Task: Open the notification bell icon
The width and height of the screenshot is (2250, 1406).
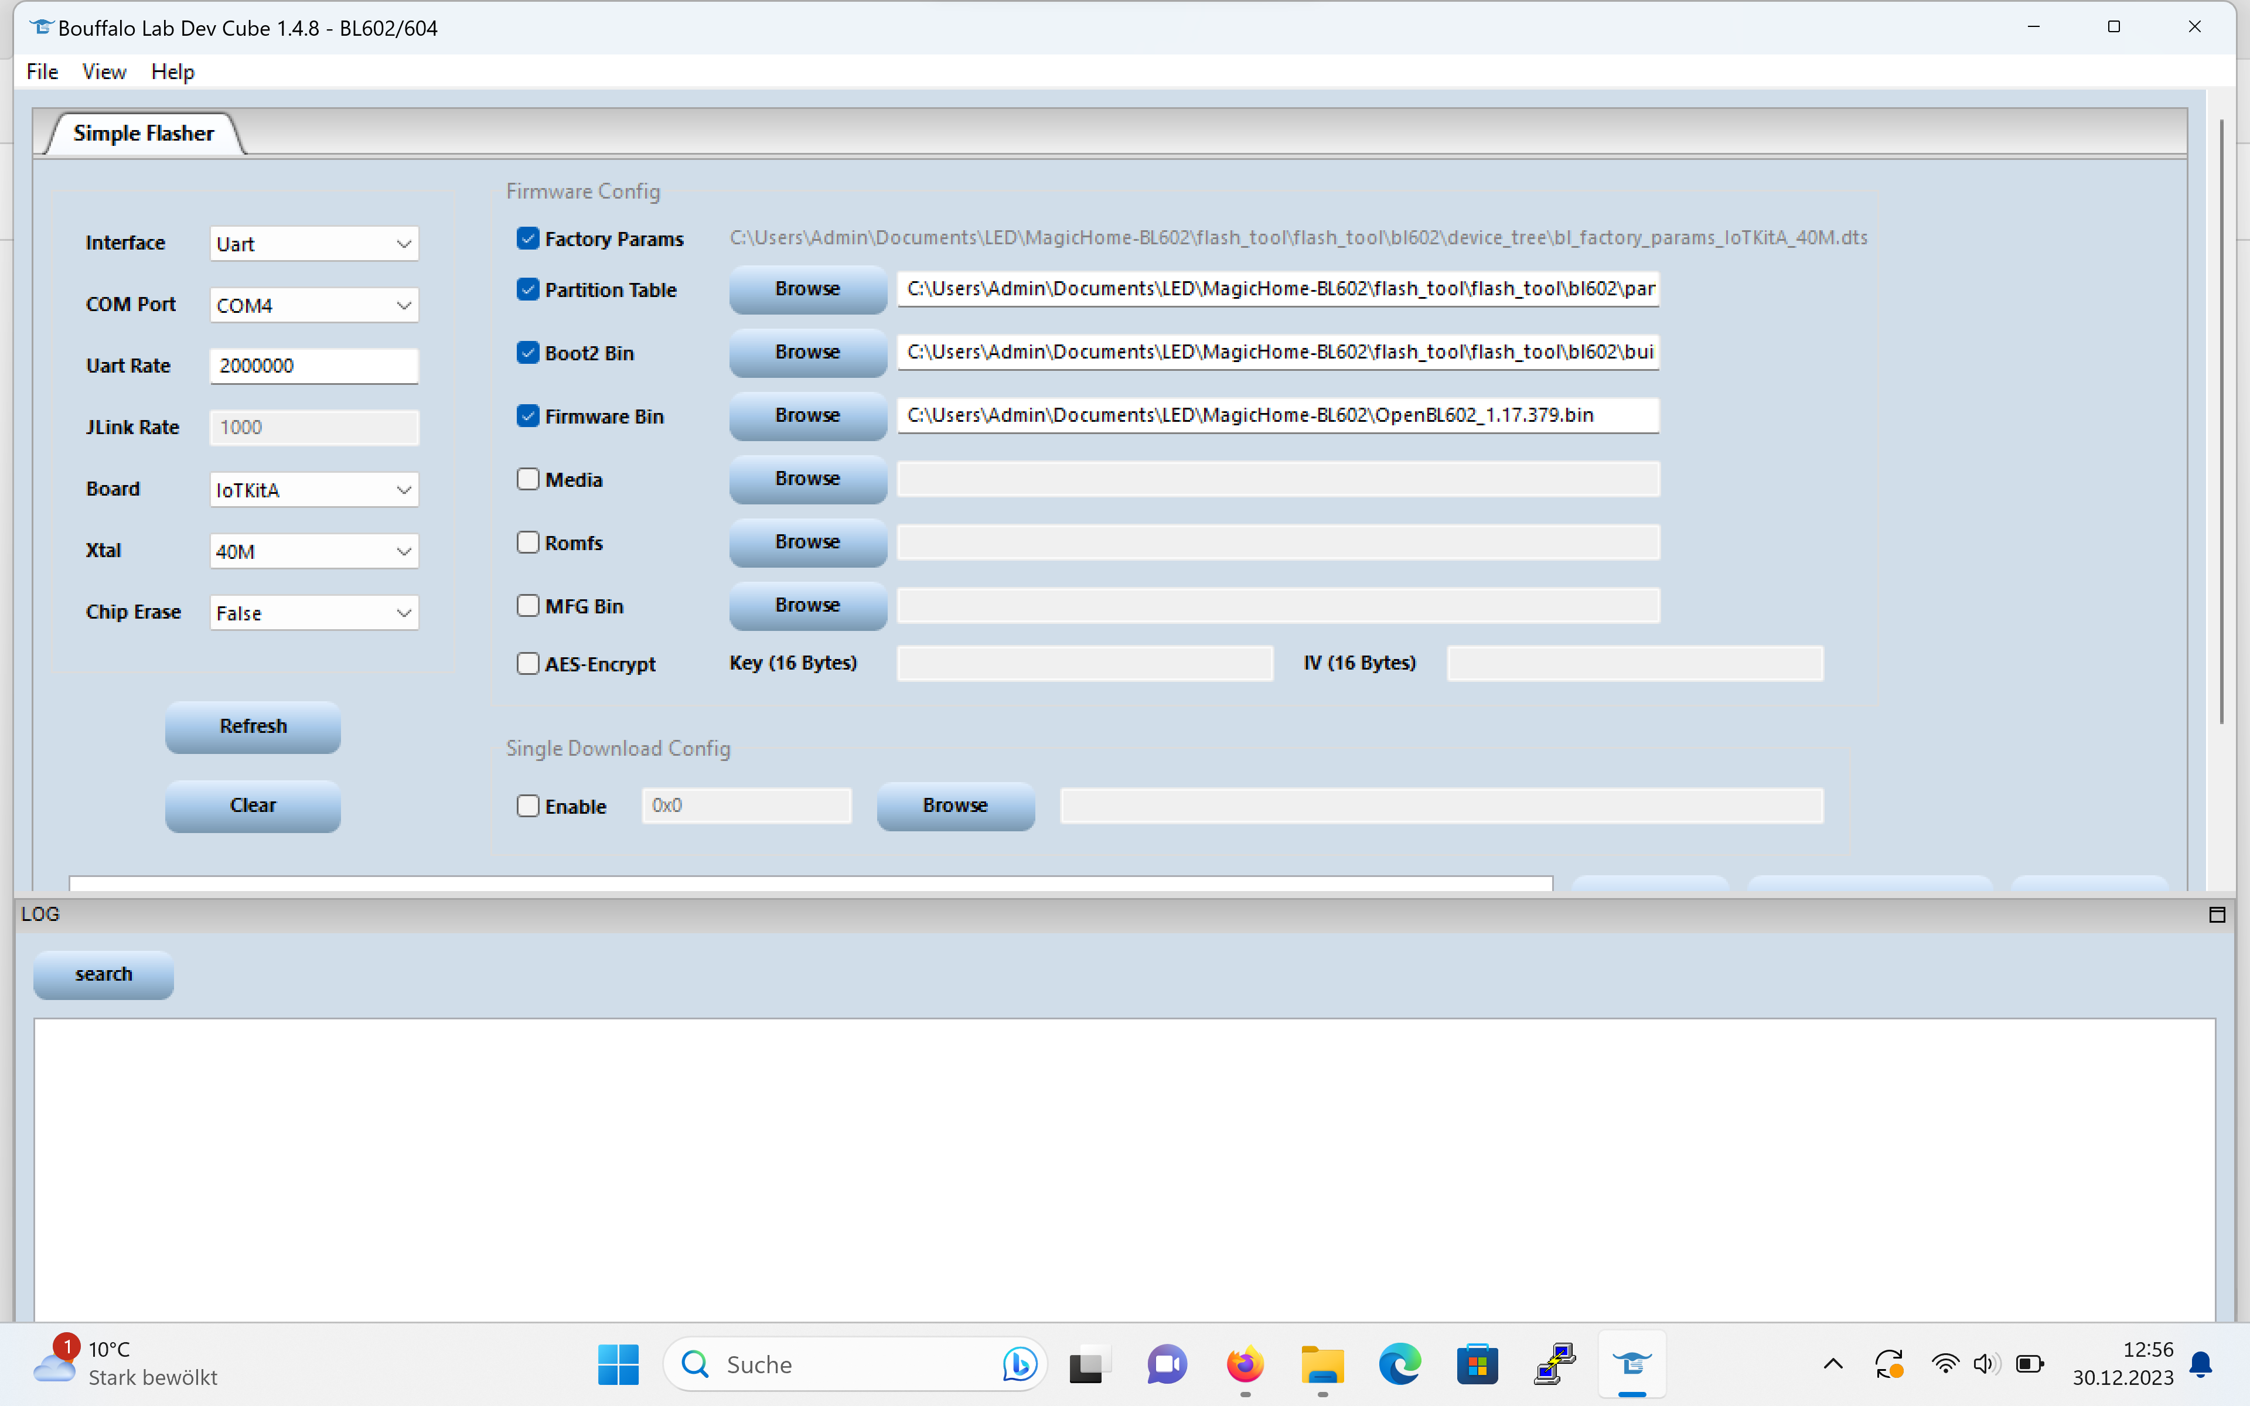Action: click(2201, 1364)
